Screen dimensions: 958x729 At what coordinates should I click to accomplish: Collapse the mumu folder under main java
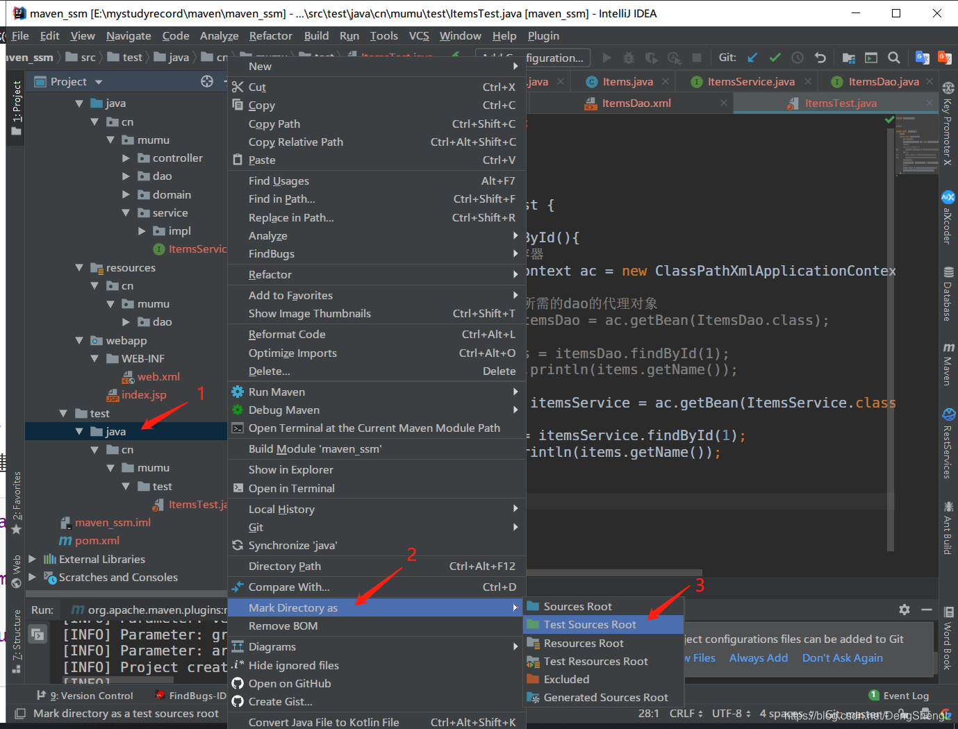click(110, 140)
